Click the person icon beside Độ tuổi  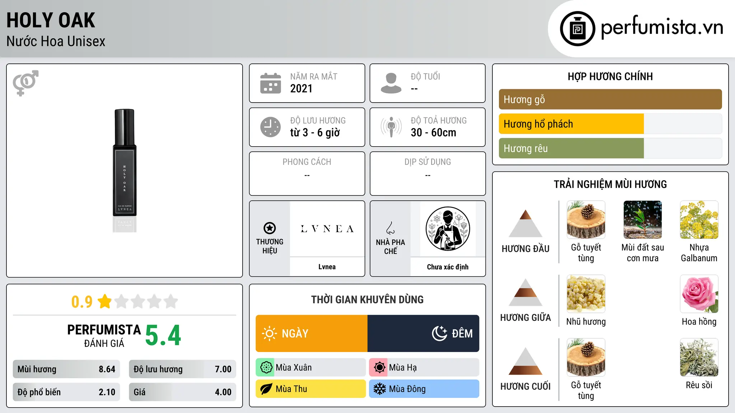coord(391,83)
